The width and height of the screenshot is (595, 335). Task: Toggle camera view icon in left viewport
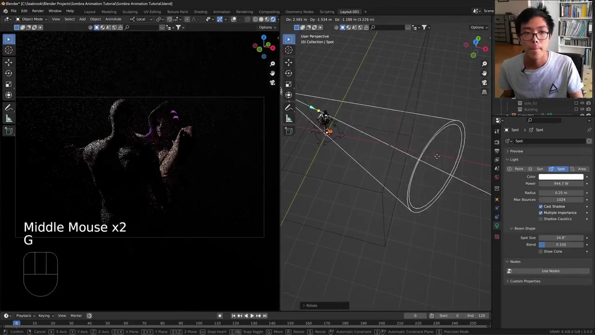click(x=272, y=83)
